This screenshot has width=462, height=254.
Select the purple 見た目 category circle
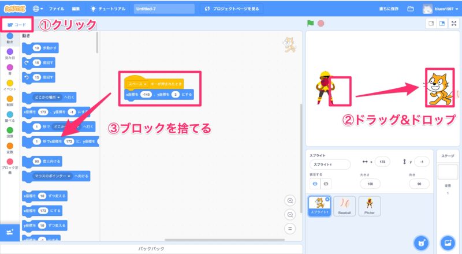10,52
